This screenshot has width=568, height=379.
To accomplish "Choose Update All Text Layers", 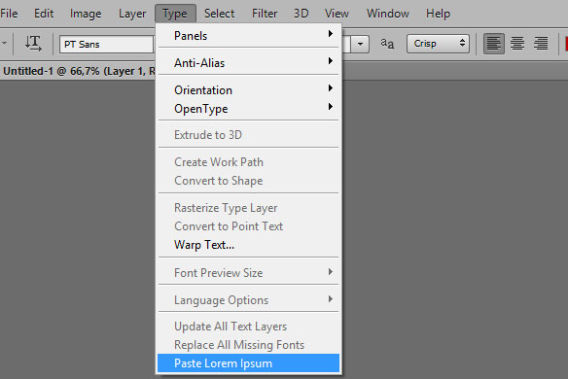I will point(249,327).
